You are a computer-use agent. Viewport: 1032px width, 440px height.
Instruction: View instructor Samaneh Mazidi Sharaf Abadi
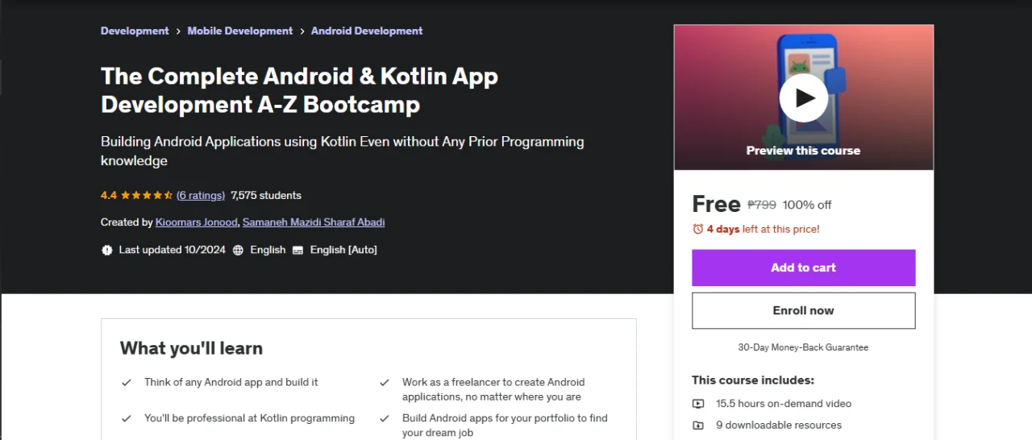pyautogui.click(x=314, y=222)
